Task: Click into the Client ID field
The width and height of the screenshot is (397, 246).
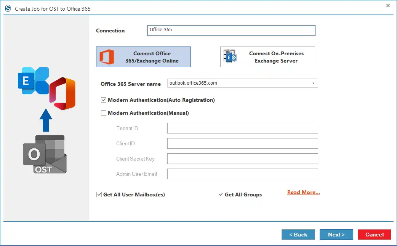Action: pos(243,143)
